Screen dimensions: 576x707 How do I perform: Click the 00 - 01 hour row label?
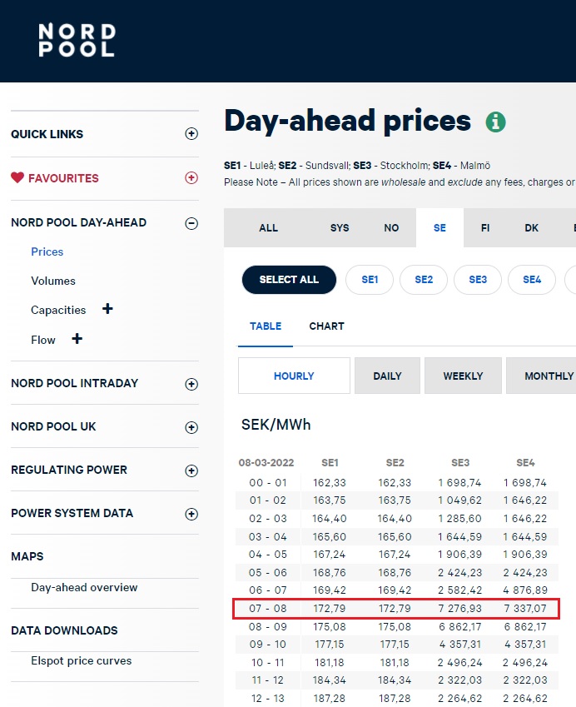(268, 482)
